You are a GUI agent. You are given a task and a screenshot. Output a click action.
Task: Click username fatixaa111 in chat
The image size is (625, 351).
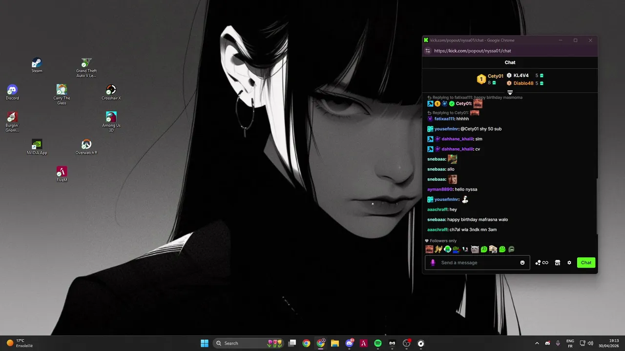point(444,119)
